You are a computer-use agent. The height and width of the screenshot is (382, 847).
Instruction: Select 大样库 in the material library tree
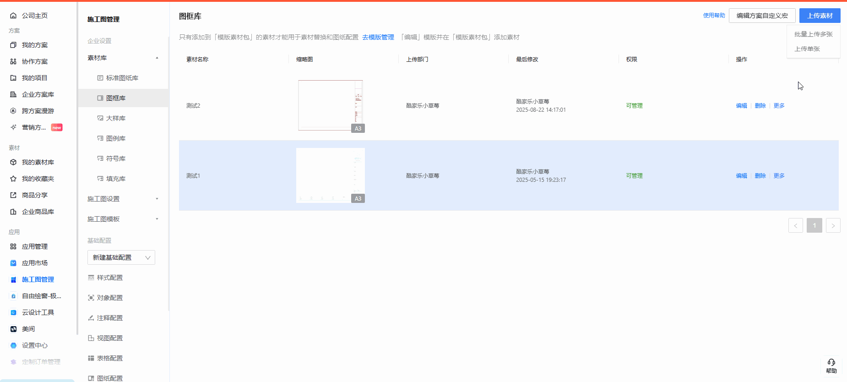[x=116, y=118]
